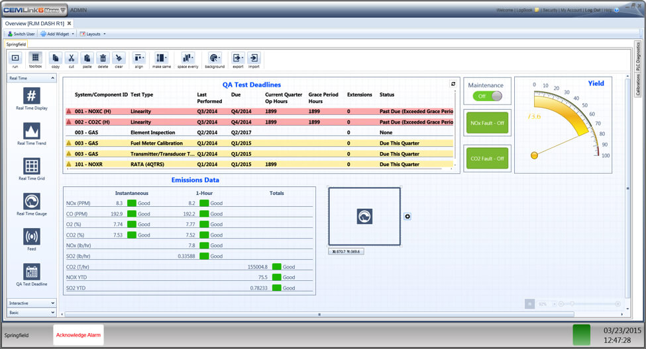Click the CO2 Fault - Off indicator
646x349 pixels.
click(x=488, y=158)
